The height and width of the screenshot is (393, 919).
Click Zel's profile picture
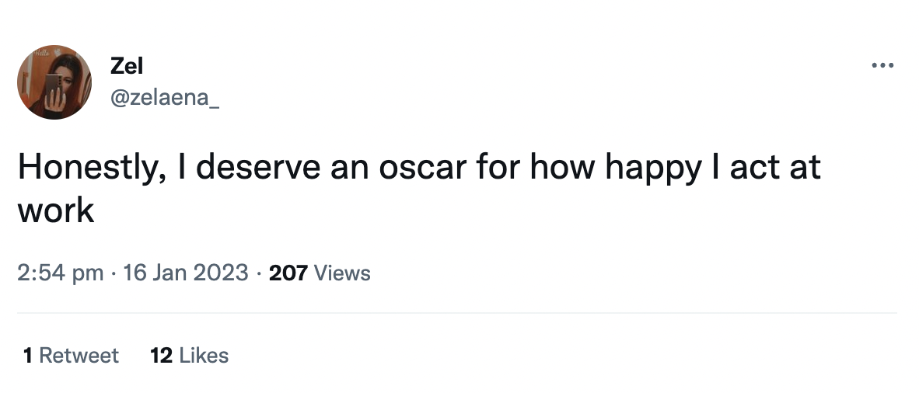54,82
